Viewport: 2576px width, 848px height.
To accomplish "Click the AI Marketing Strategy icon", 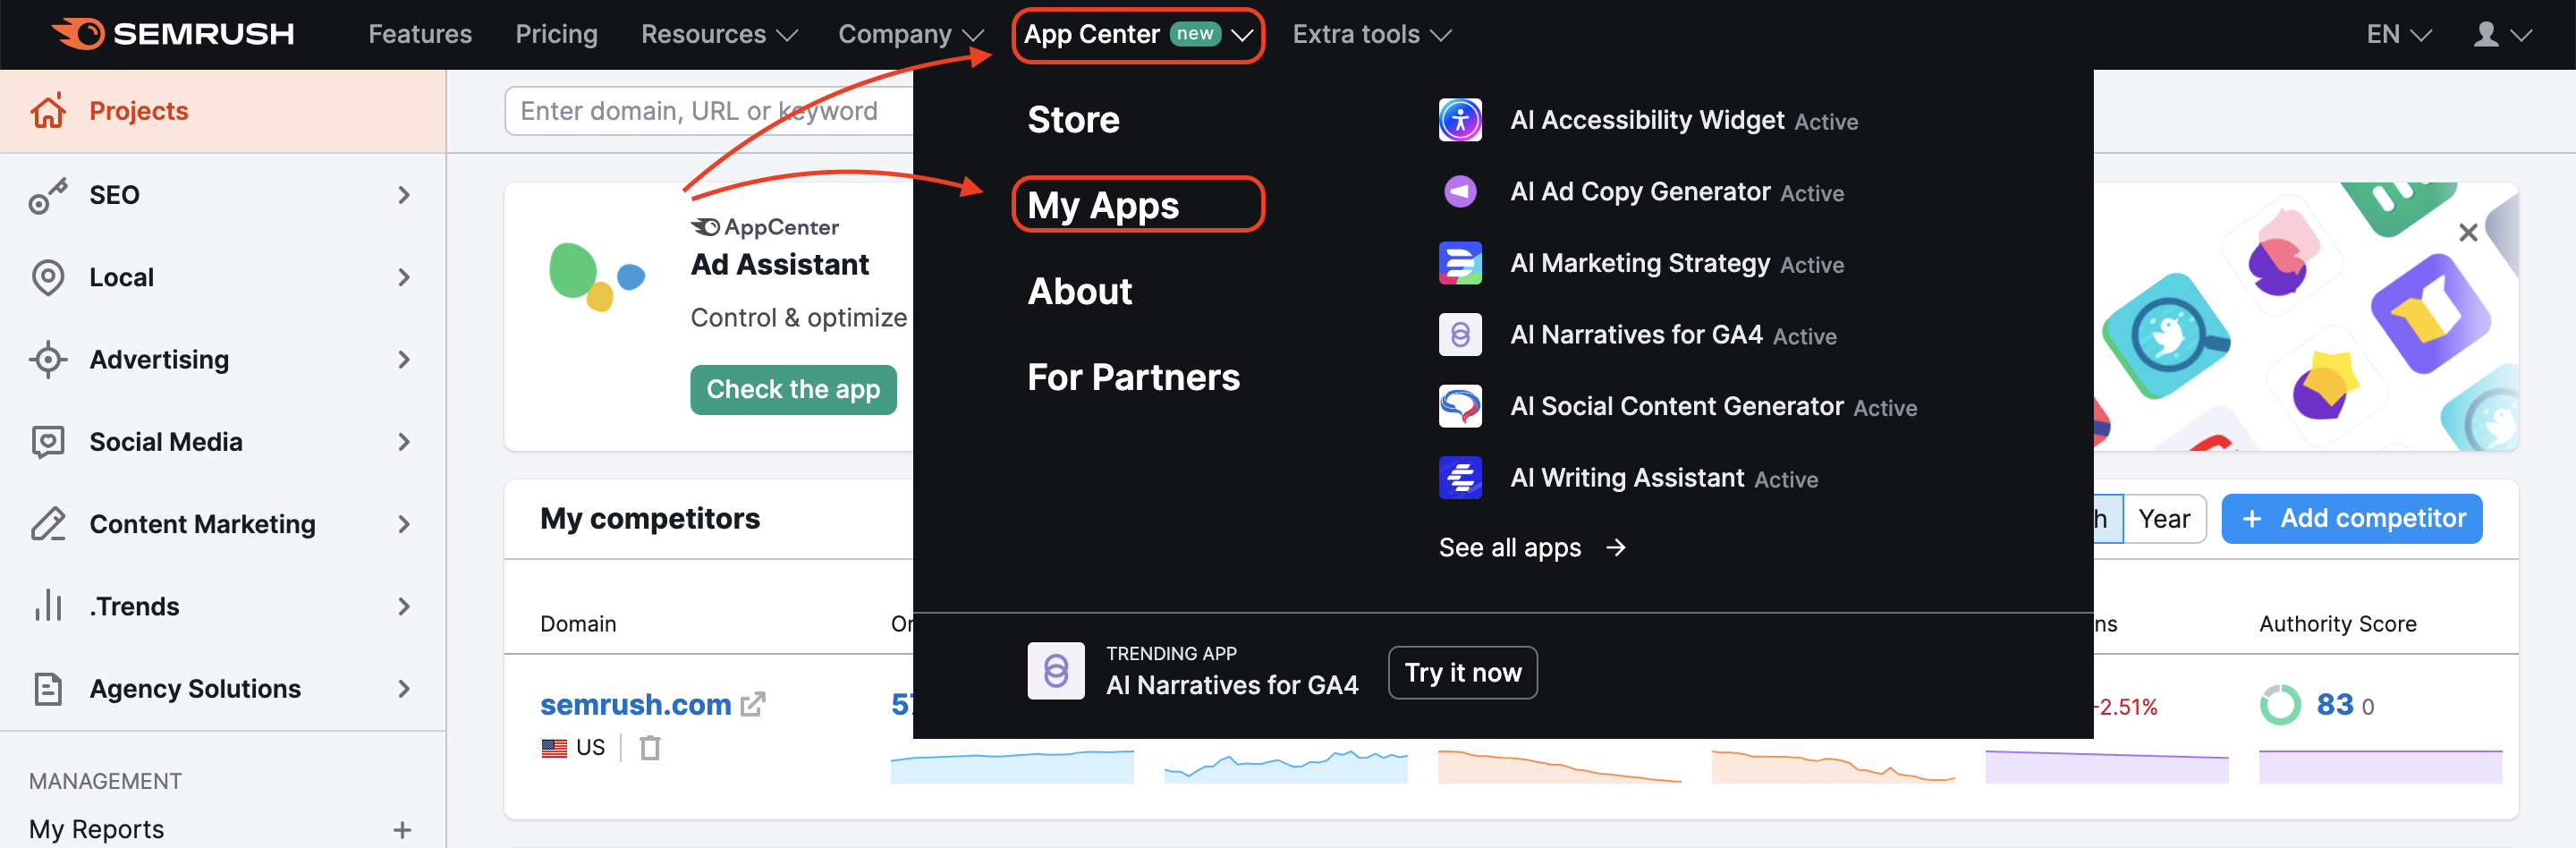I will [x=1460, y=263].
